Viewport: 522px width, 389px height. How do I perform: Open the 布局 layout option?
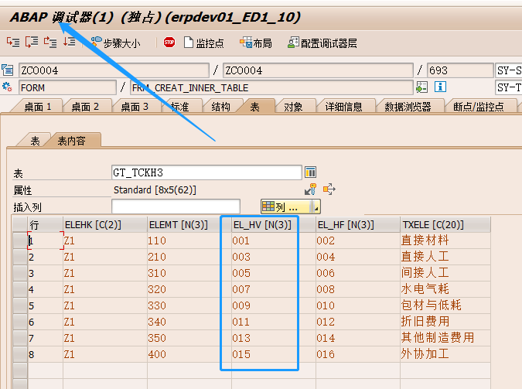[256, 43]
